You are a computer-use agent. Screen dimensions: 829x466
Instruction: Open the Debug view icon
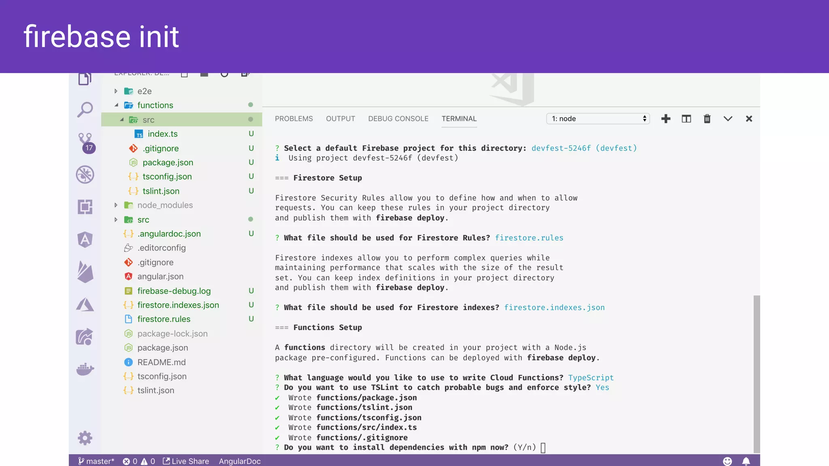pos(85,174)
